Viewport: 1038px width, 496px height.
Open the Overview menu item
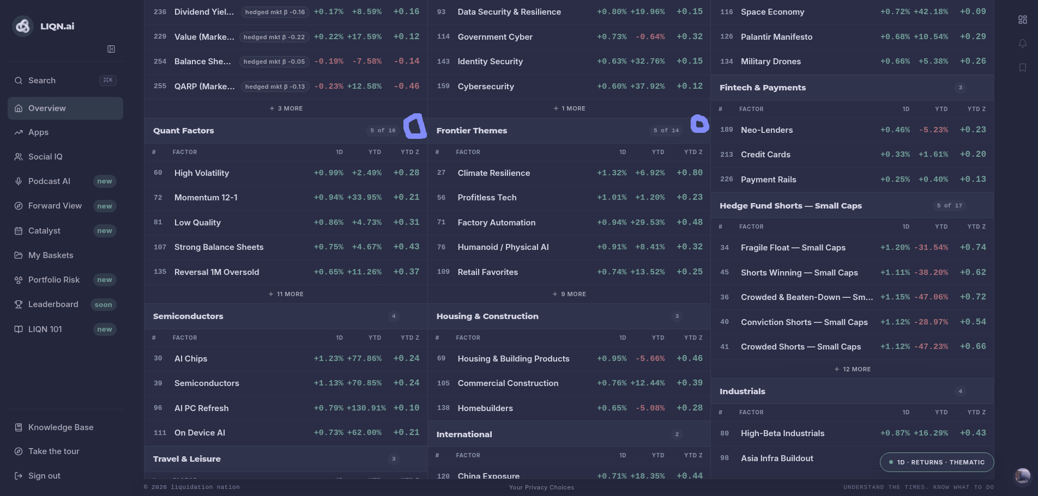click(x=65, y=108)
